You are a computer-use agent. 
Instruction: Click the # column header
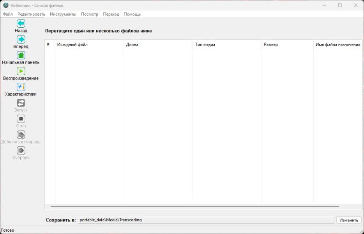click(49, 44)
